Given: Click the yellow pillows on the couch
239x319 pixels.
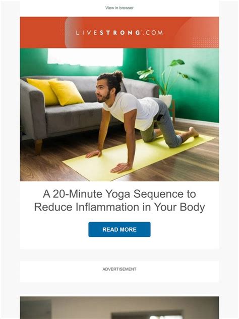Looking at the screenshot, I should (55, 92).
